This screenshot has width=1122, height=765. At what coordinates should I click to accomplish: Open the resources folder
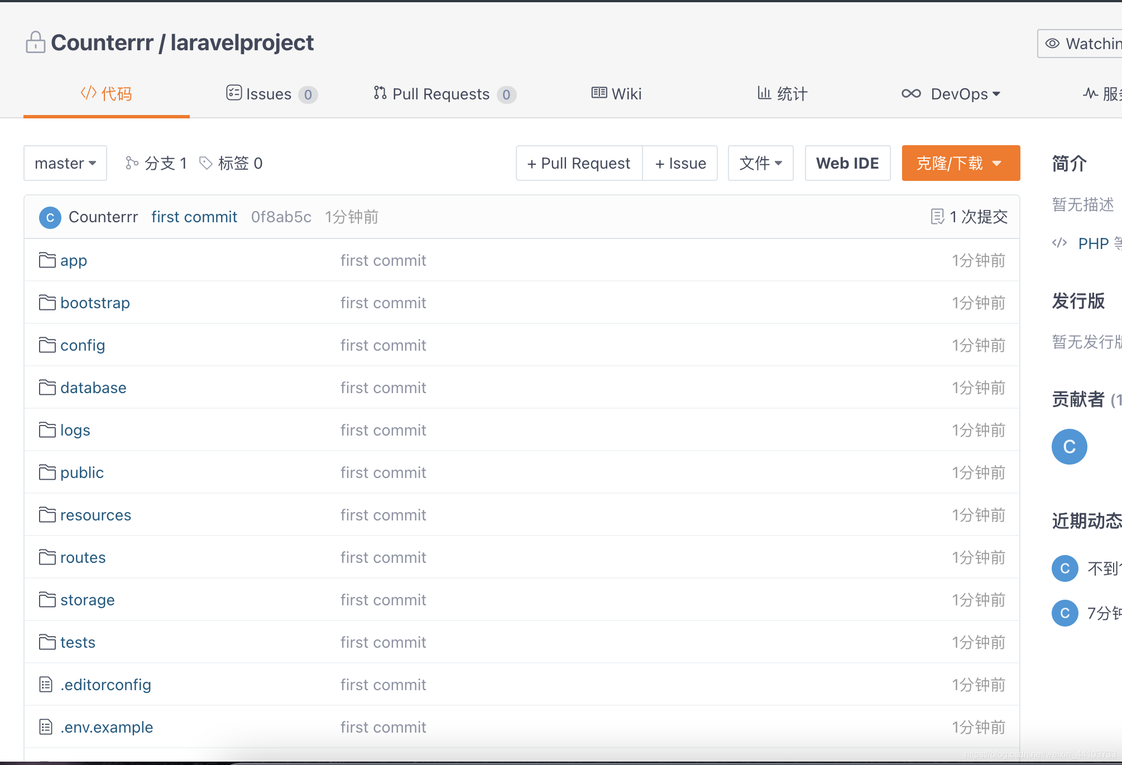(96, 515)
